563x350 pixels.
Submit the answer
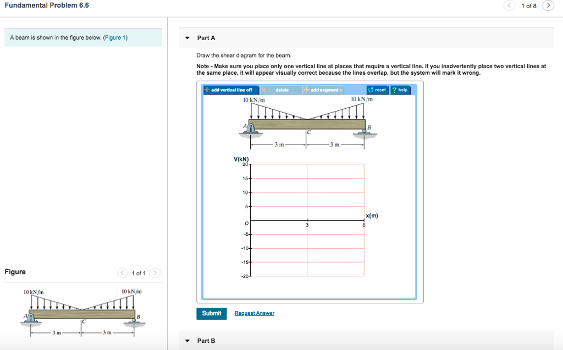click(x=212, y=313)
